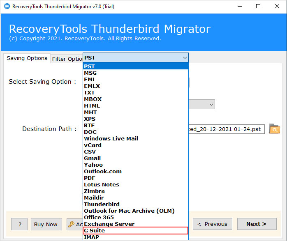287x241 pixels.
Task: Select Yahoo from the list
Action: pyautogui.click(x=136, y=165)
